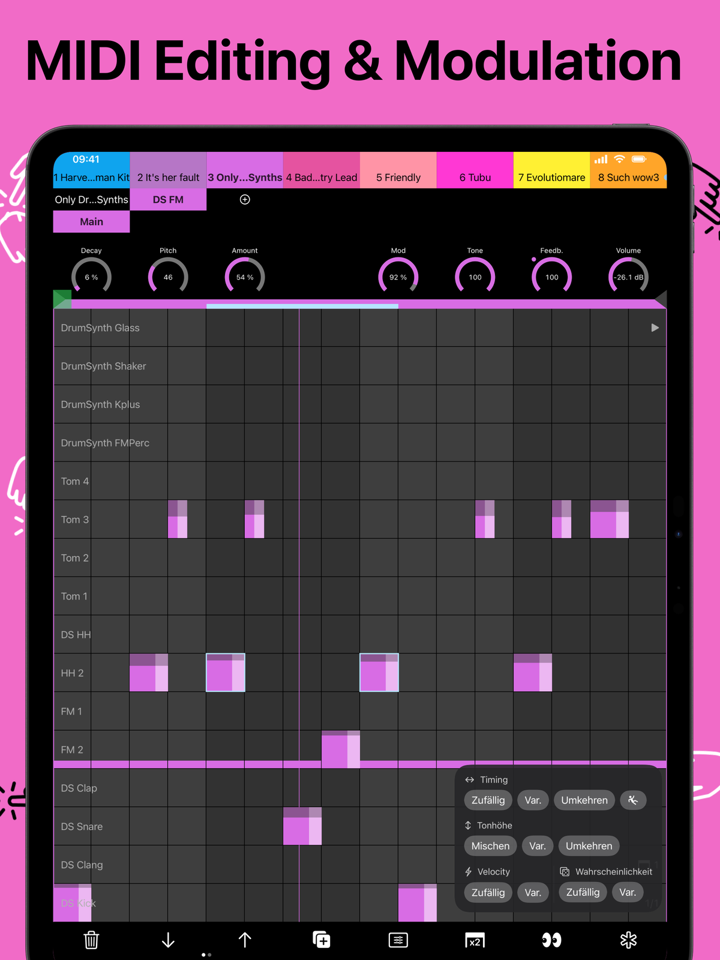This screenshot has height=960, width=720.
Task: Tap the green start marker triangle
Action: click(x=62, y=298)
